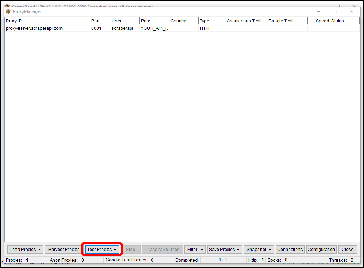Open the Save Proxies dropdown

pos(224,249)
